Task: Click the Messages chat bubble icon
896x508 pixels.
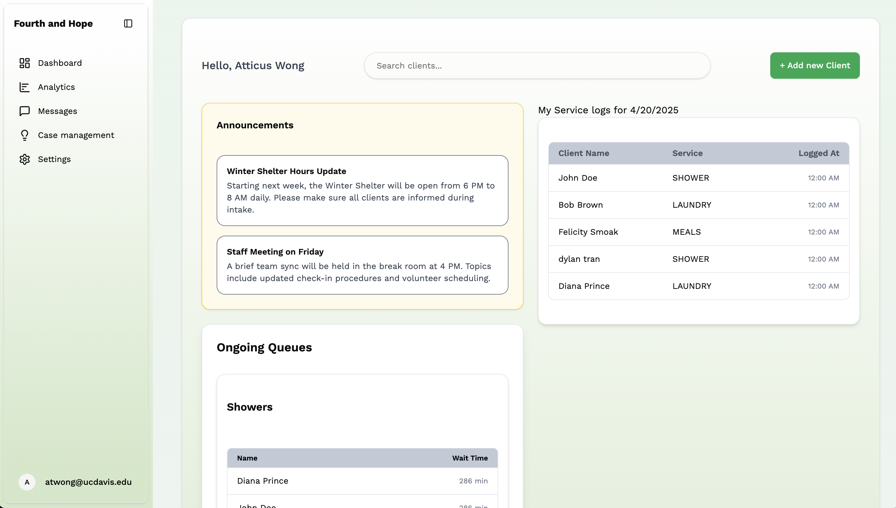Action: [x=24, y=111]
